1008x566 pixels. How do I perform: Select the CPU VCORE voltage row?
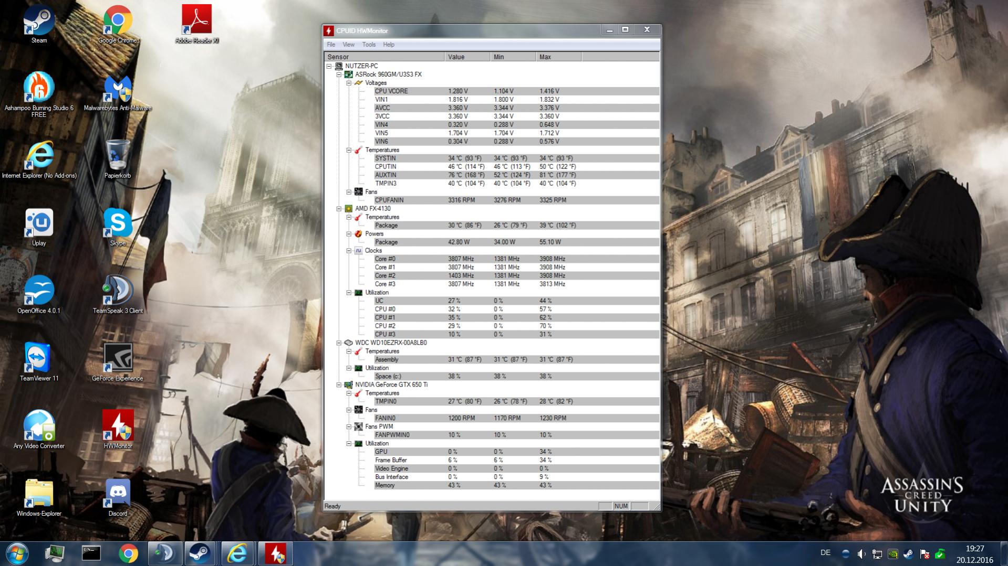pyautogui.click(x=516, y=91)
